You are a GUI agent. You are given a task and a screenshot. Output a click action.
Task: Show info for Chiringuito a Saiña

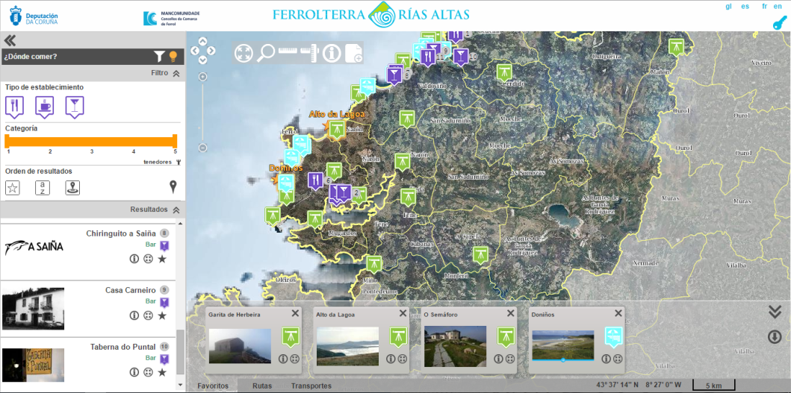point(134,259)
